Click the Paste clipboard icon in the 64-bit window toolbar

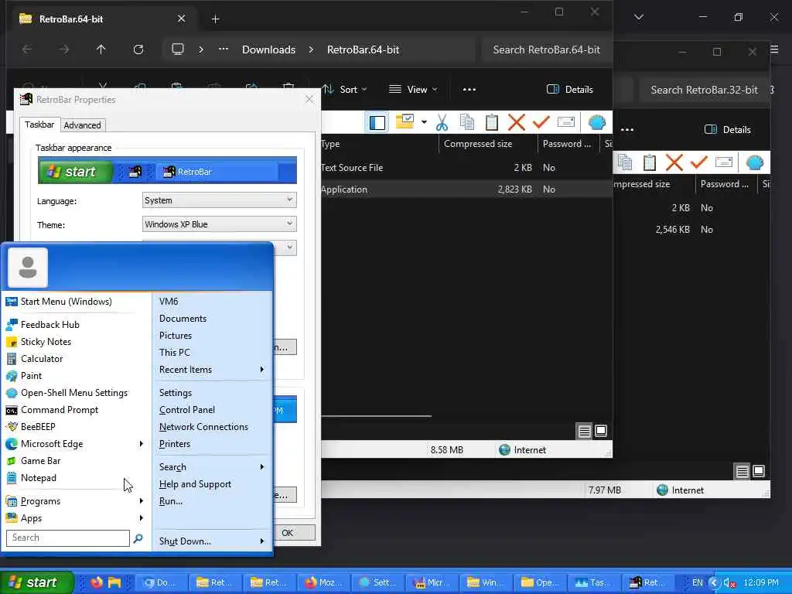click(491, 122)
